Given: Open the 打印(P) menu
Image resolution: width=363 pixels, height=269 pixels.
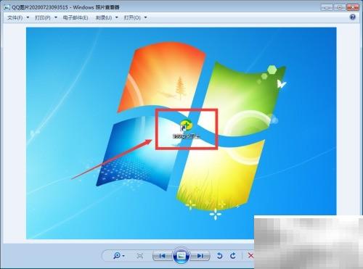Looking at the screenshot, I should click(x=43, y=17).
